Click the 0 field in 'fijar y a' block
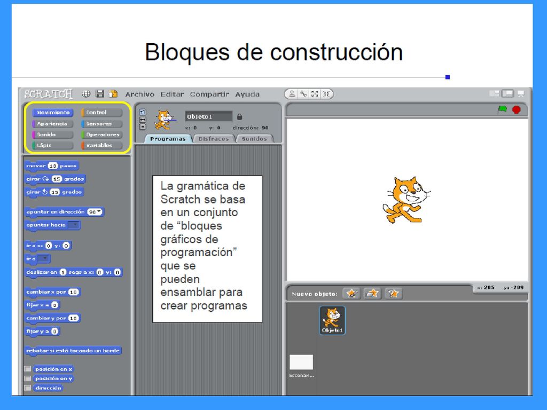 54,331
